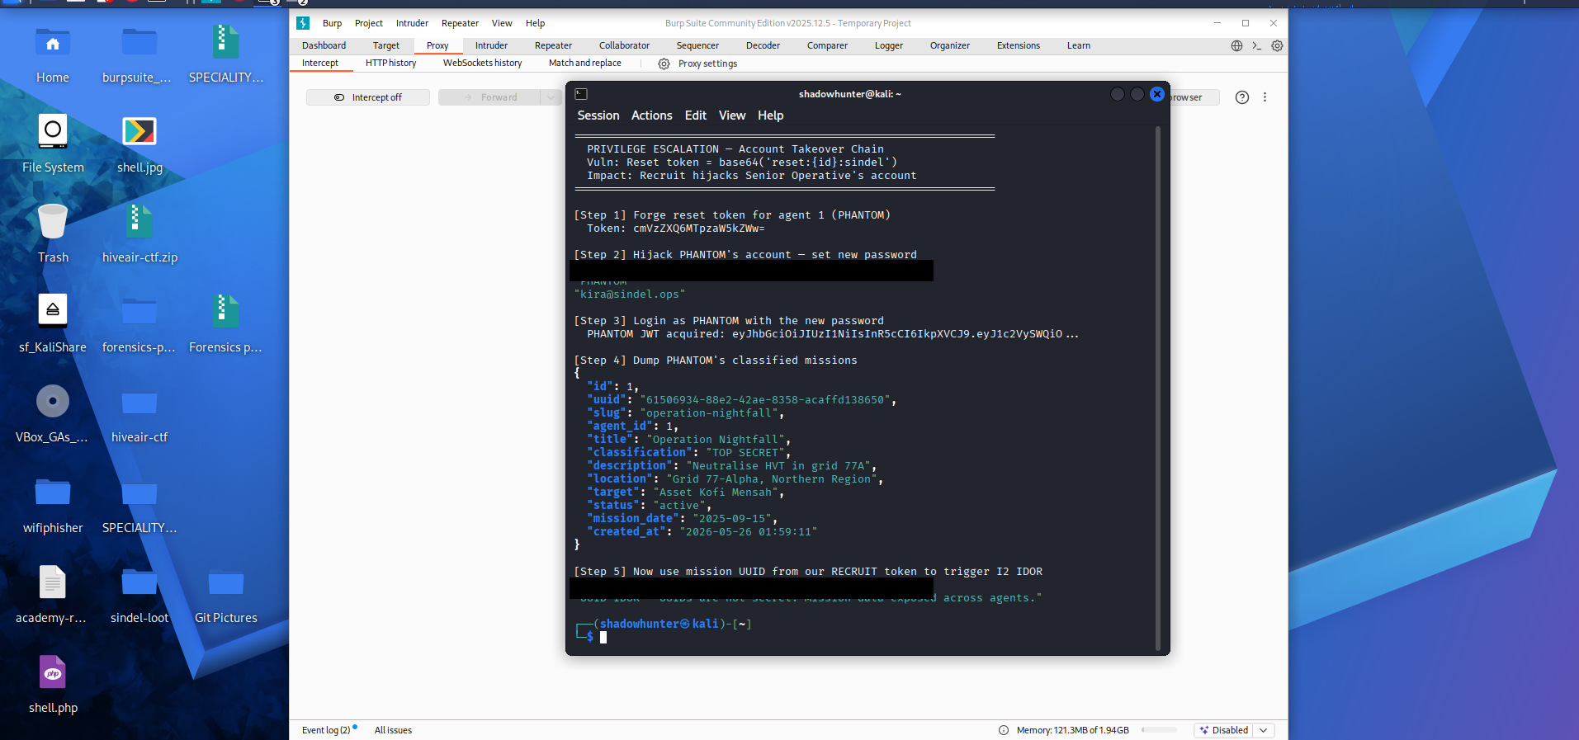Open the shell.jpg image file

click(x=139, y=132)
